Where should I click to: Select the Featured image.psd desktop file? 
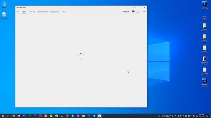pos(204,5)
